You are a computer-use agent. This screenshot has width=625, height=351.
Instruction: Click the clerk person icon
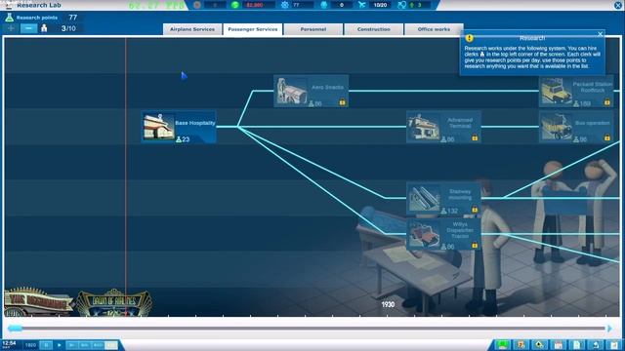[x=44, y=28]
